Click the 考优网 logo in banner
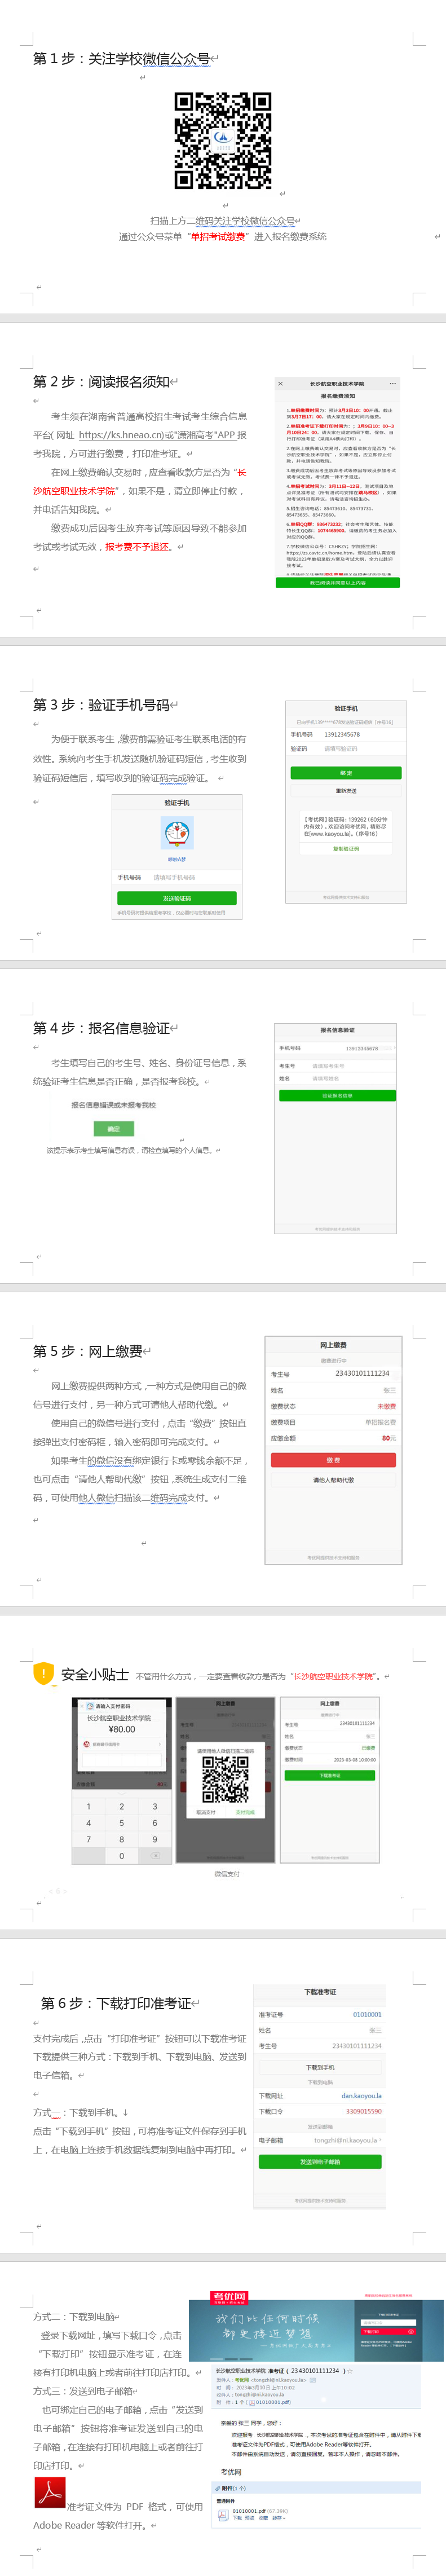446x2576 pixels. (229, 2297)
